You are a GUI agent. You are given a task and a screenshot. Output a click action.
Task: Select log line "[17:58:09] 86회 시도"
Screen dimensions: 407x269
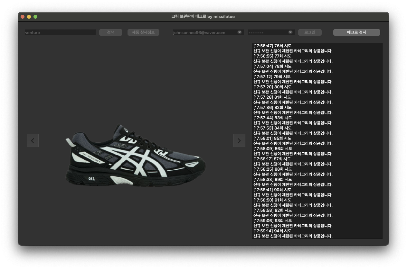tap(272, 148)
